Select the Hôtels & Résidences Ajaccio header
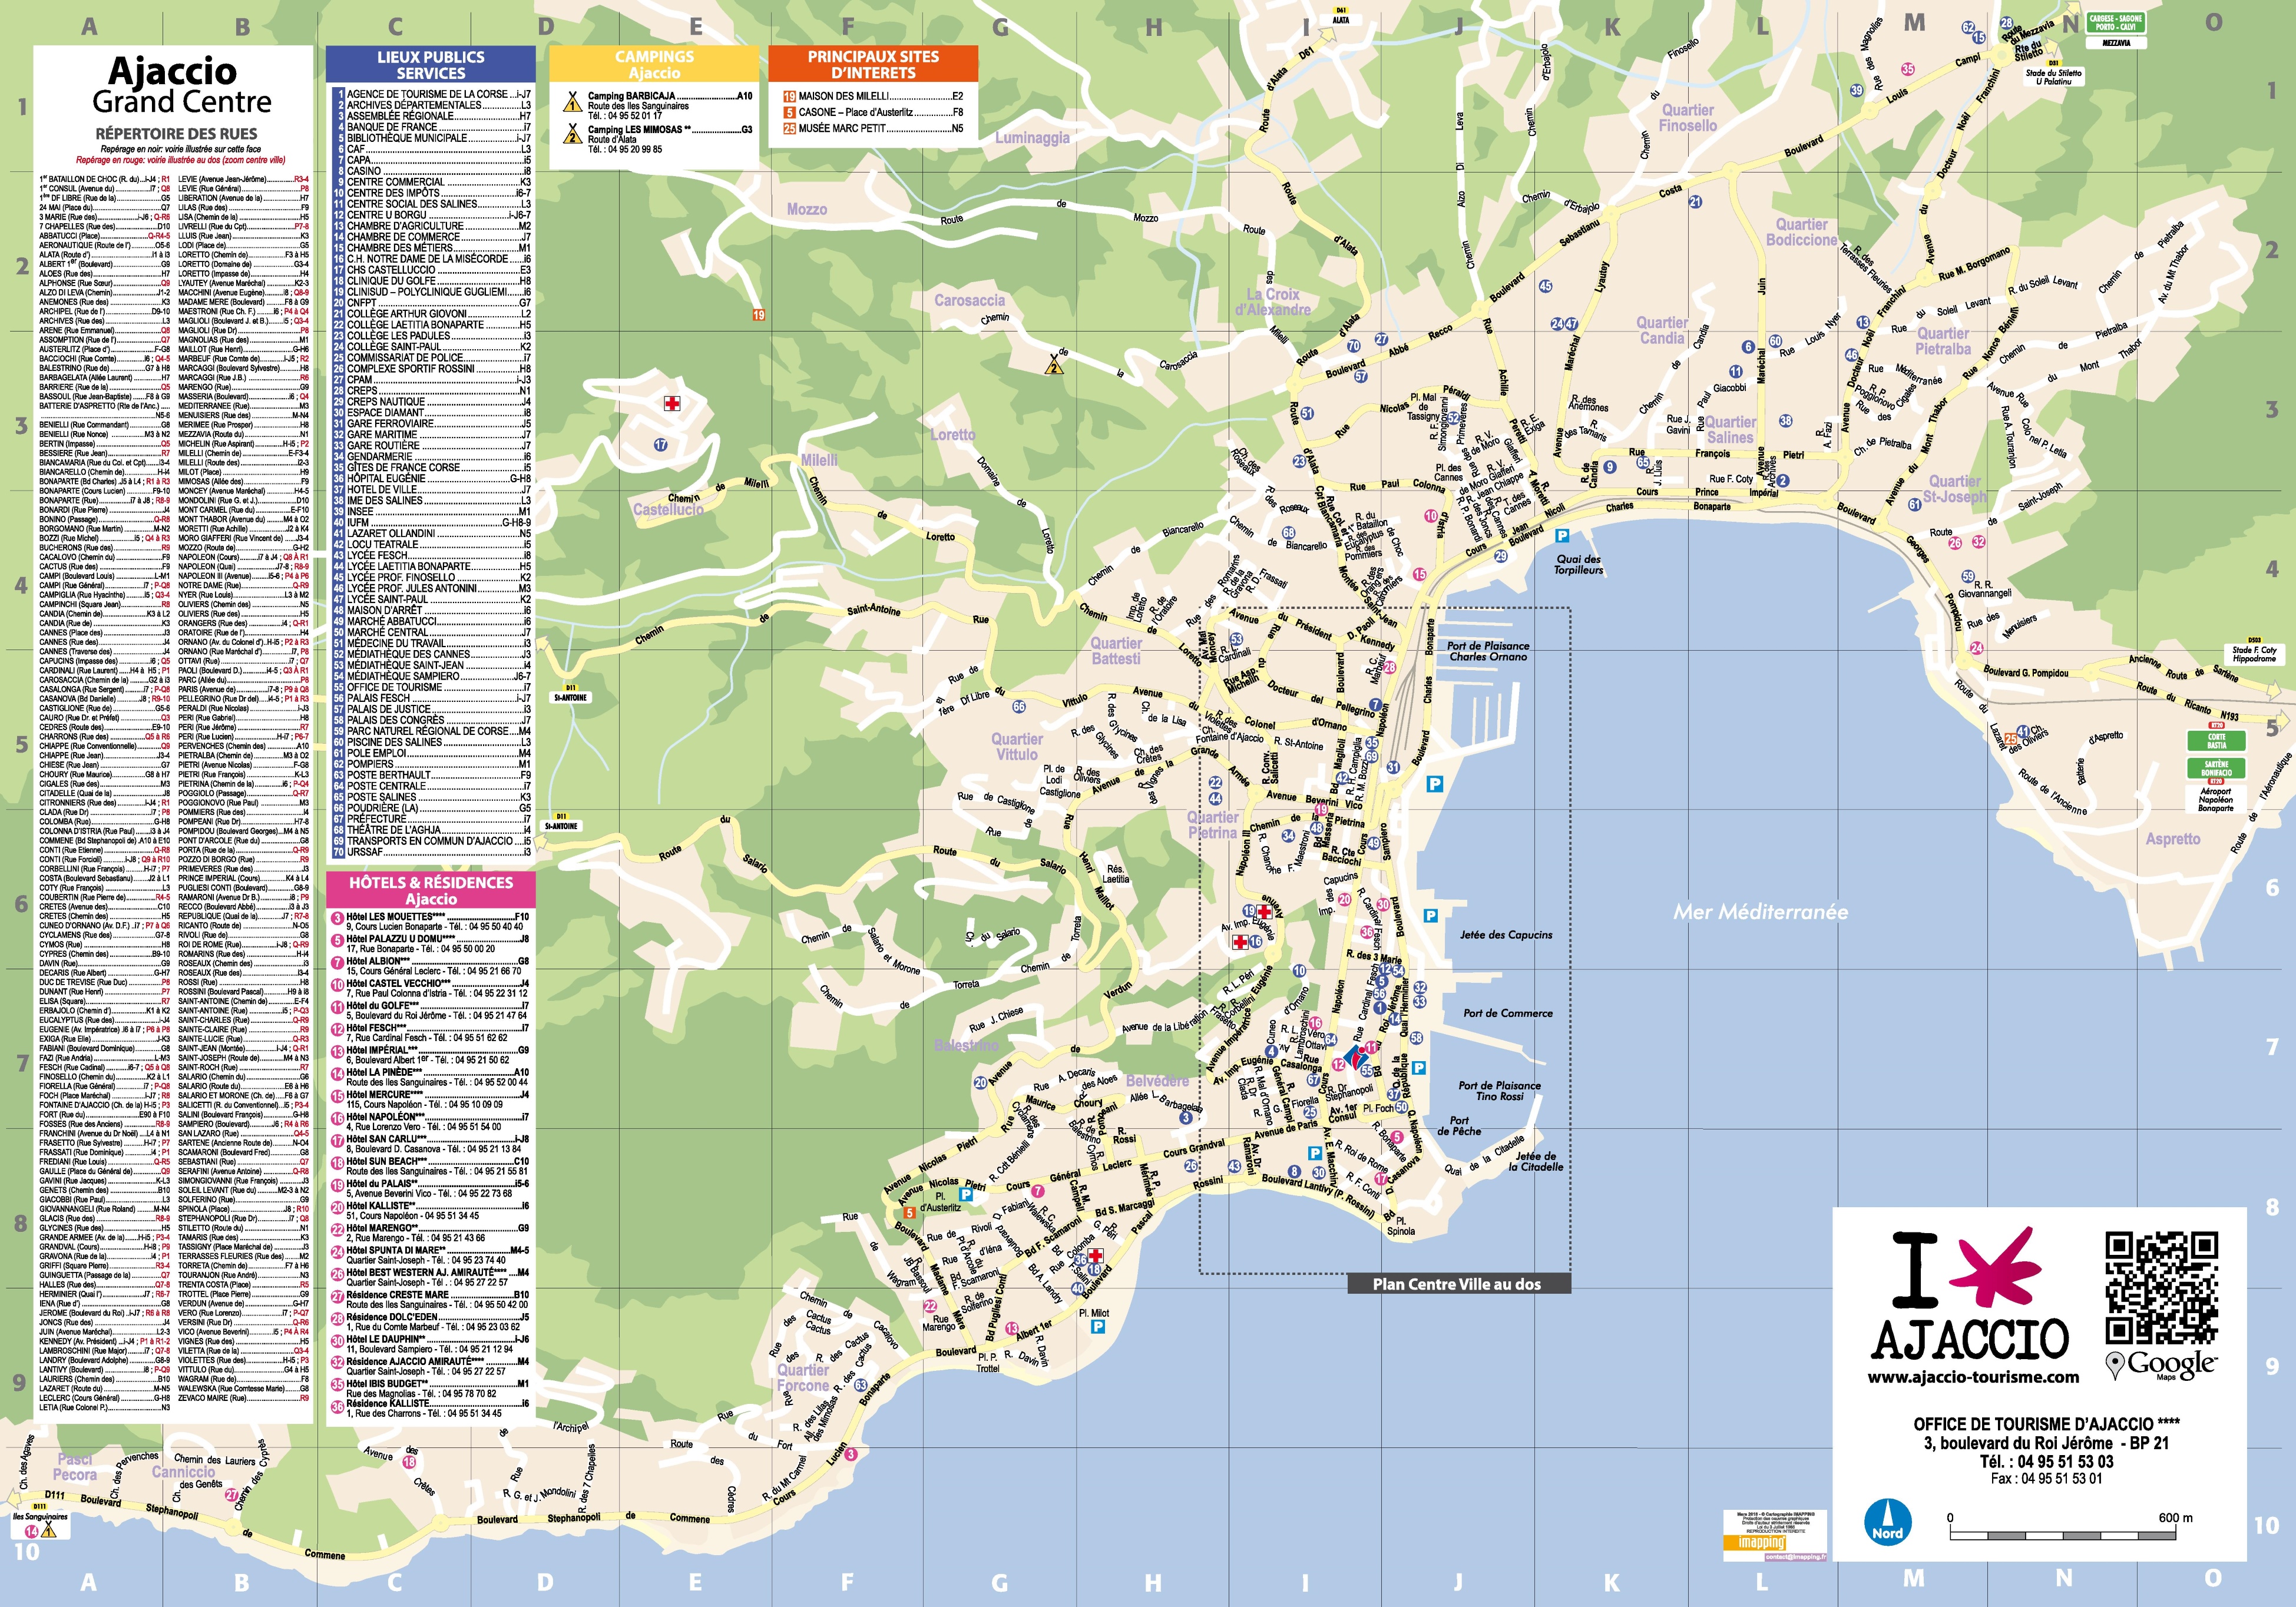The image size is (2296, 1607). (431, 890)
